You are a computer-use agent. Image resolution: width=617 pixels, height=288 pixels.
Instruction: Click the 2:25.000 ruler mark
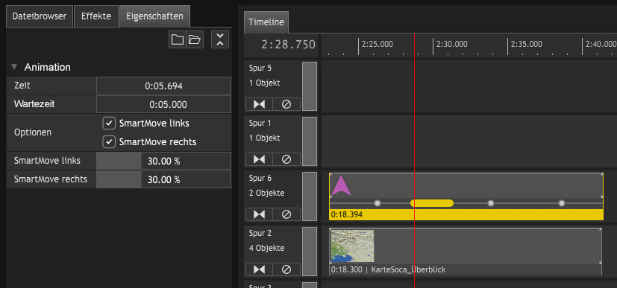click(x=377, y=44)
